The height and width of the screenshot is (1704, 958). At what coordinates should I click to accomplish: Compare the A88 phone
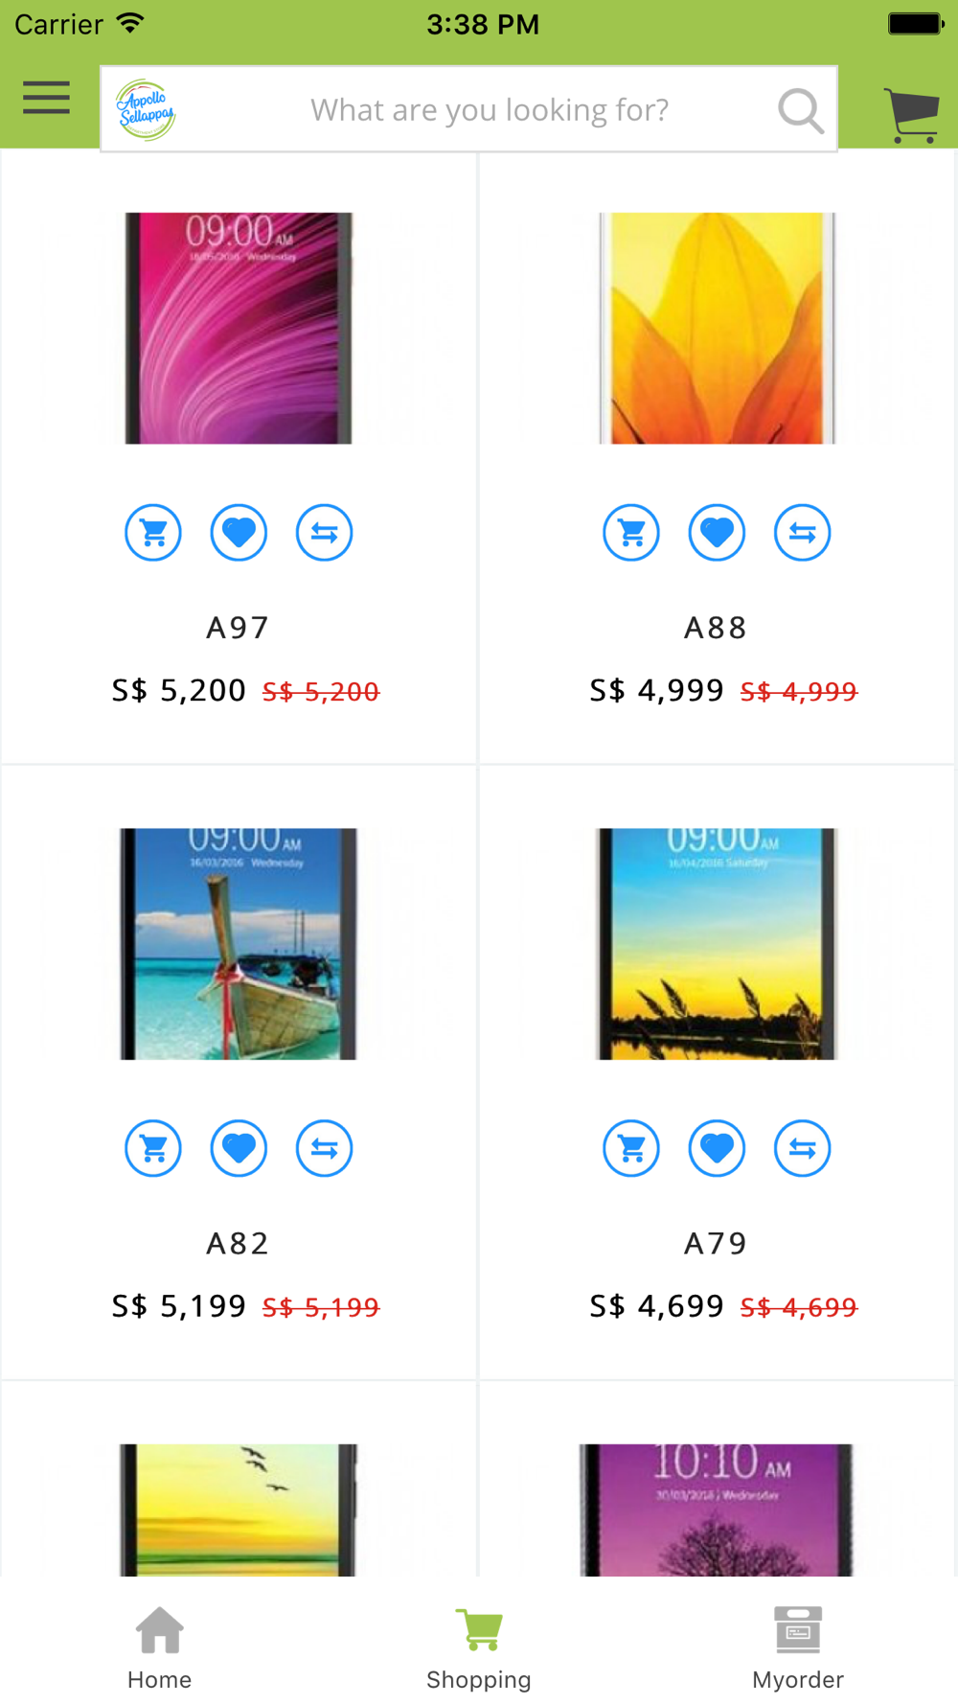pos(802,532)
